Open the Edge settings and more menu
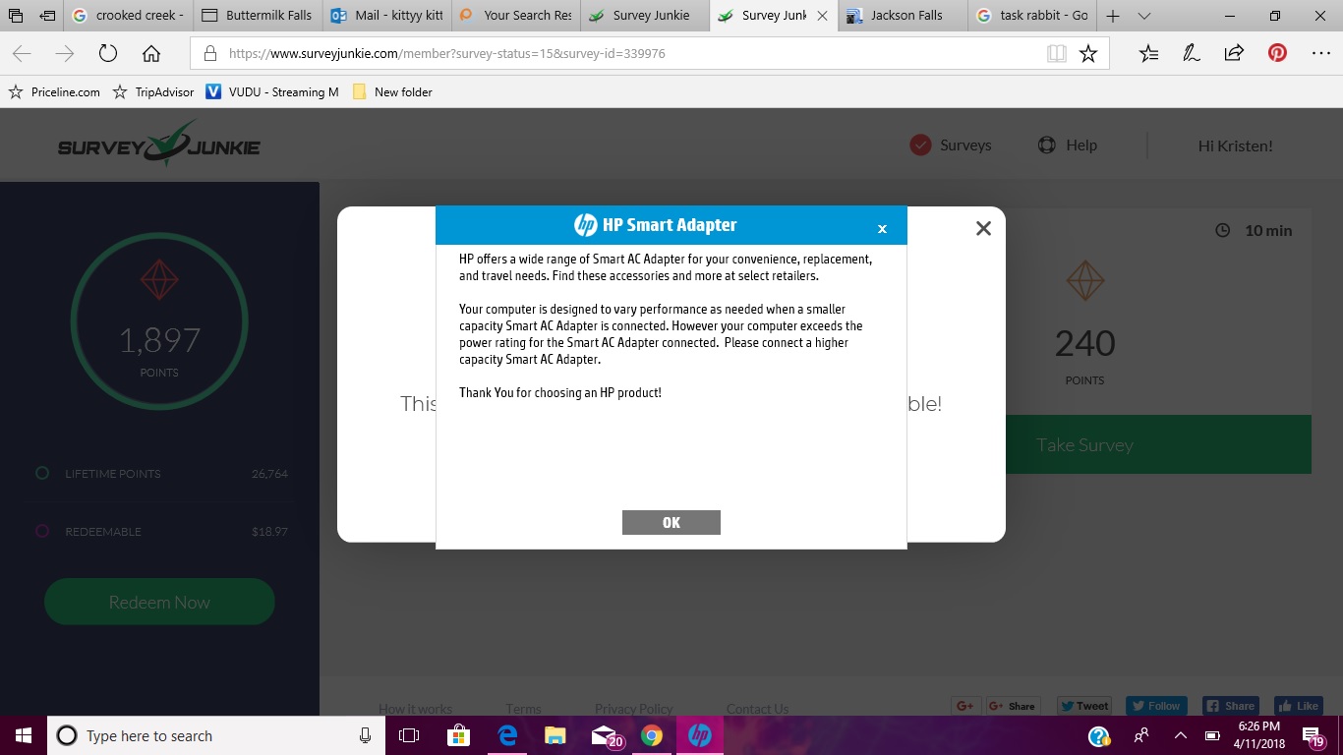1343x755 pixels. coord(1320,54)
